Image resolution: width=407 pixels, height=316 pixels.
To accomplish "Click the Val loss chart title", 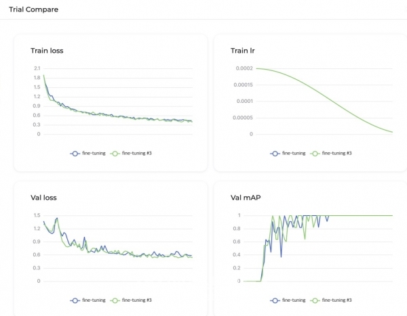I will click(x=44, y=198).
